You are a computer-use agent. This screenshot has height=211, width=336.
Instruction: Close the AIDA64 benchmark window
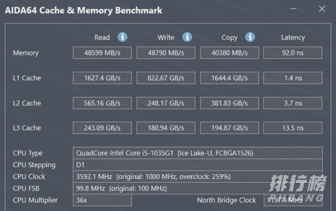[322, 9]
